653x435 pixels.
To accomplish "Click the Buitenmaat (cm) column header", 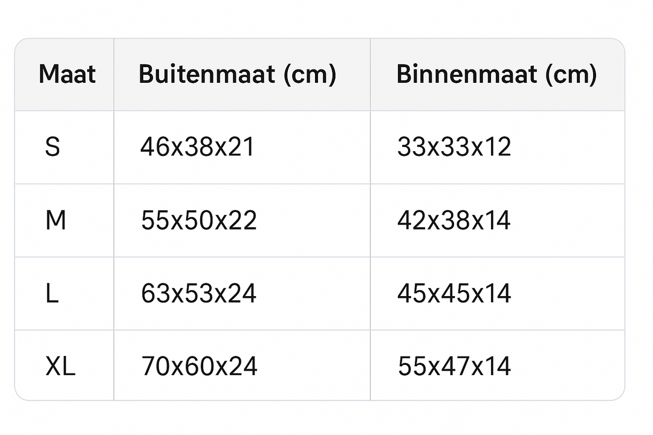I will click(237, 74).
